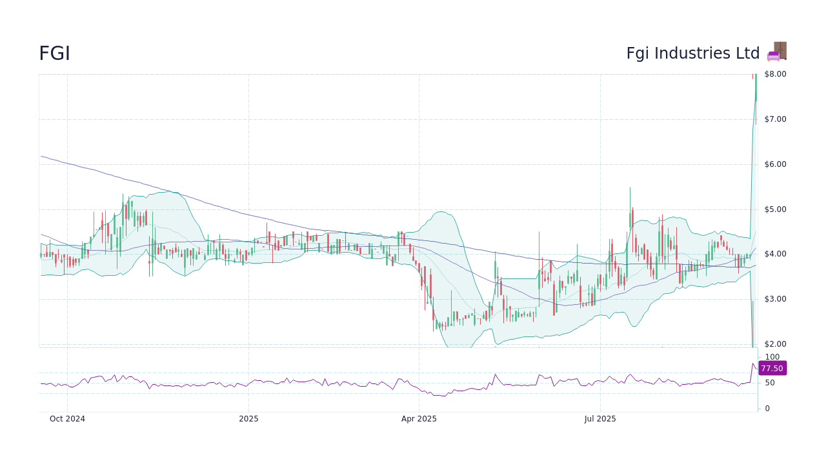Open the Apr 2025 date axis label
Image resolution: width=826 pixels, height=464 pixels.
click(x=418, y=418)
